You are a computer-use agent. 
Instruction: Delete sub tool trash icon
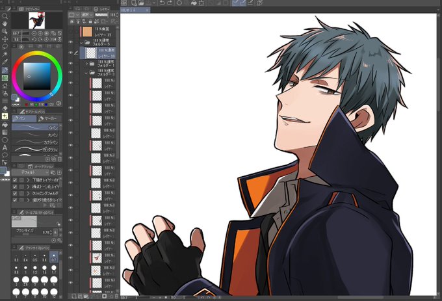pos(60,159)
